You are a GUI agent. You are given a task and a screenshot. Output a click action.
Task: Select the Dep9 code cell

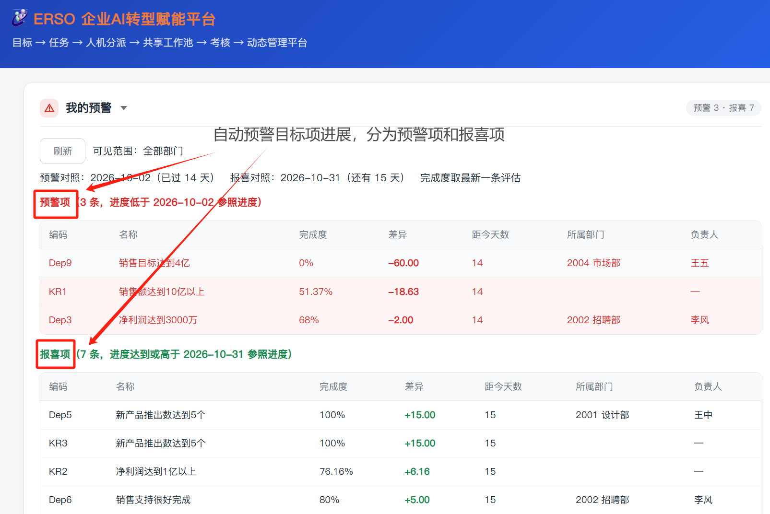[x=60, y=263]
